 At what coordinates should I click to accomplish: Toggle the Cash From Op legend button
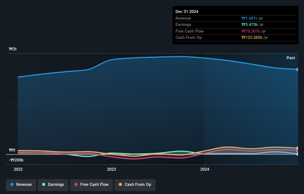point(135,184)
